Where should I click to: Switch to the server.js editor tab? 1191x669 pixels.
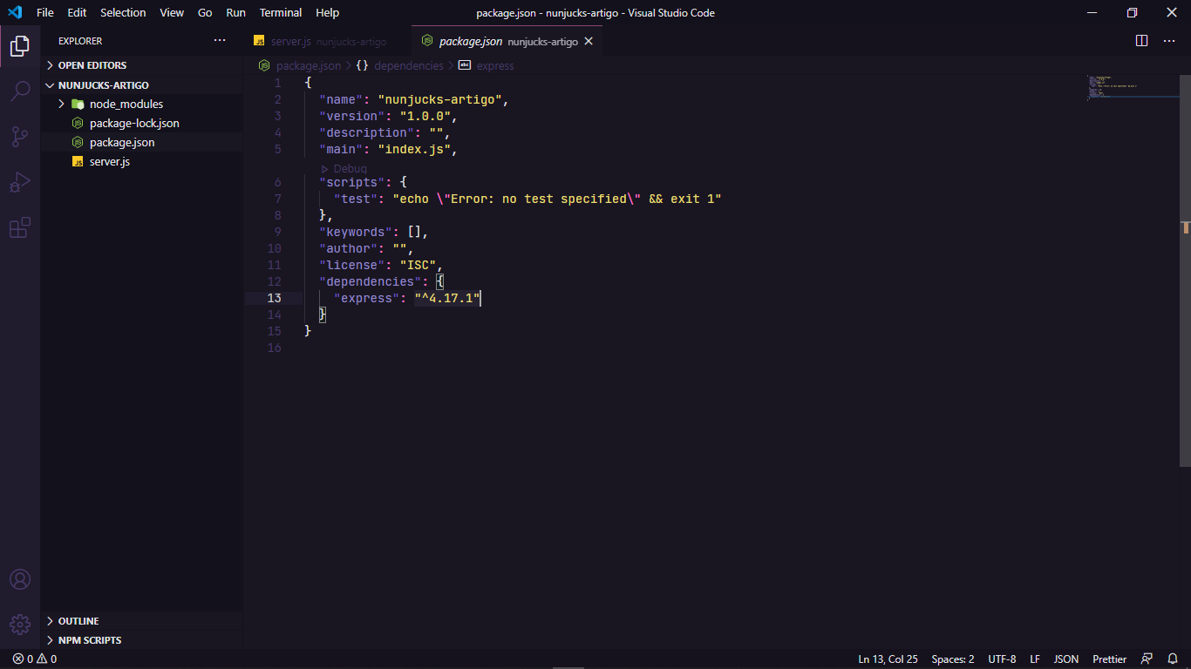point(328,41)
